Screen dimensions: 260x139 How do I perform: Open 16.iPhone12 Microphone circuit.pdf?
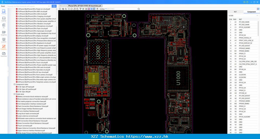[x=34, y=26]
